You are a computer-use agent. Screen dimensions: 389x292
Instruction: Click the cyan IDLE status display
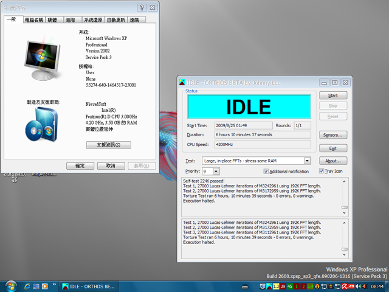[x=249, y=107]
